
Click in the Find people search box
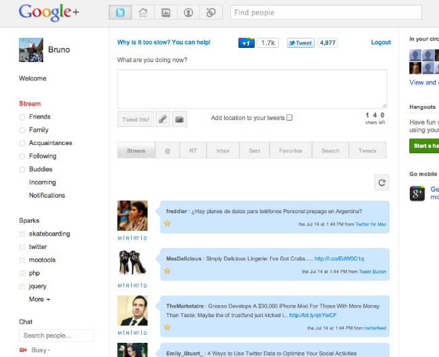[326, 12]
